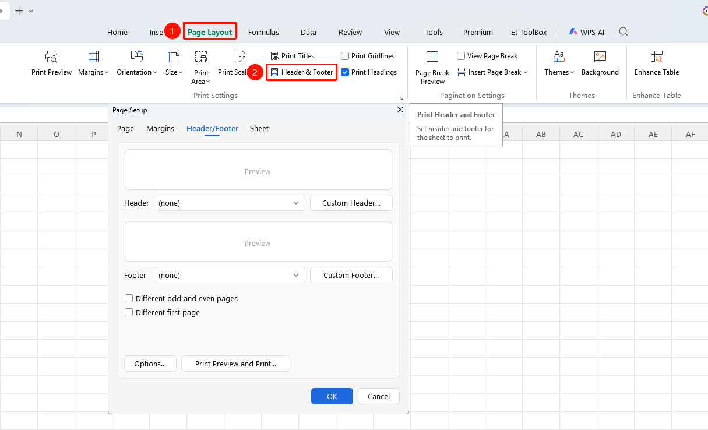Switch to the Sheet tab in Page Setup
The image size is (708, 430).
coord(259,128)
